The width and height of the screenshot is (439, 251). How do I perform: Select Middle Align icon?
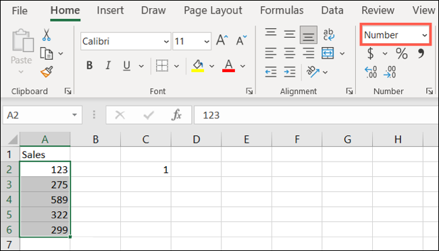290,34
